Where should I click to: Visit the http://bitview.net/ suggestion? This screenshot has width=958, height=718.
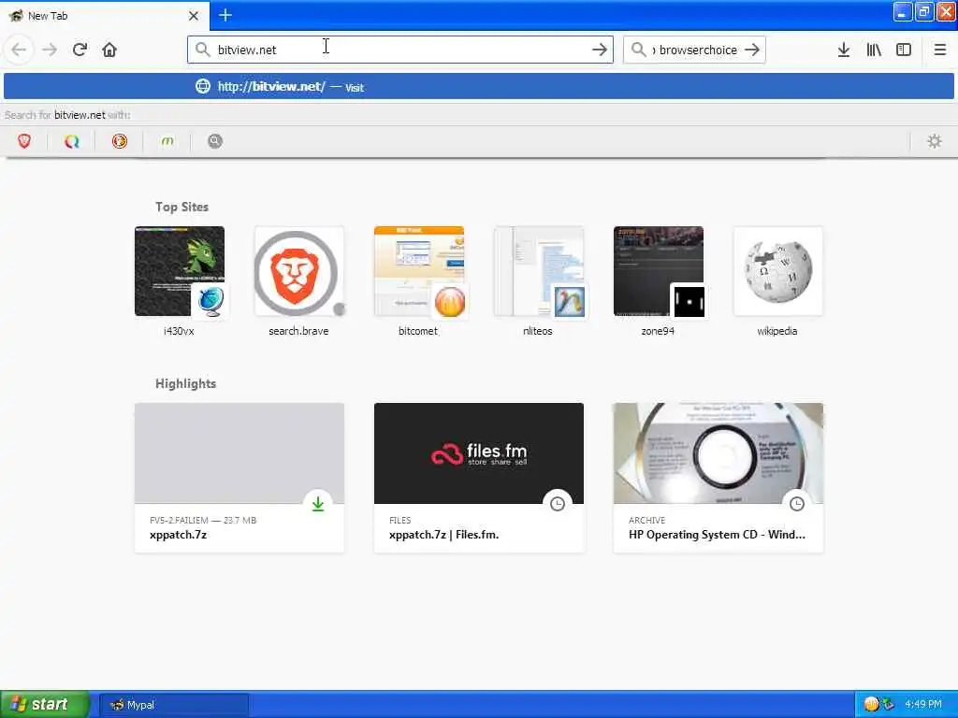coord(478,86)
